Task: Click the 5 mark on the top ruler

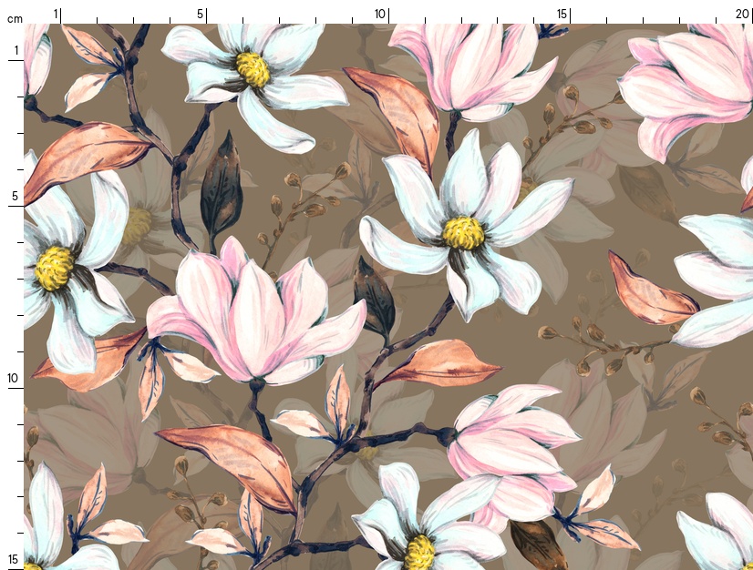Action: (x=201, y=15)
